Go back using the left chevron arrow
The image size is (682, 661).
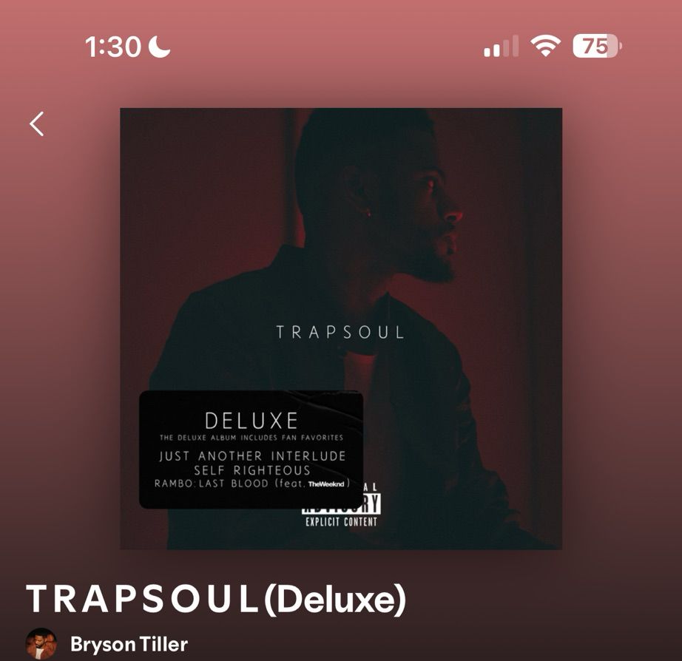pos(37,124)
